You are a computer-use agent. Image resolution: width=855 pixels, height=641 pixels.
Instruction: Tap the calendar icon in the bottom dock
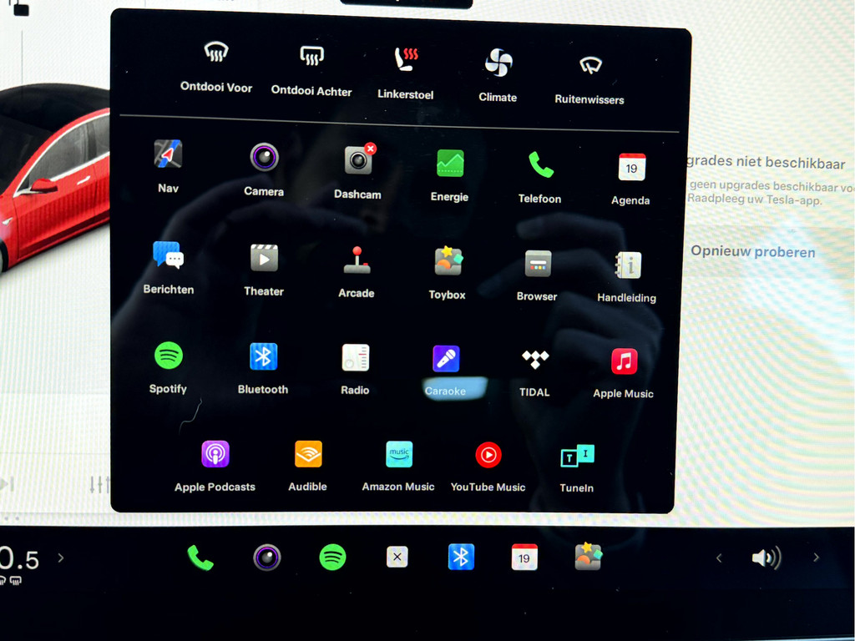(x=524, y=557)
